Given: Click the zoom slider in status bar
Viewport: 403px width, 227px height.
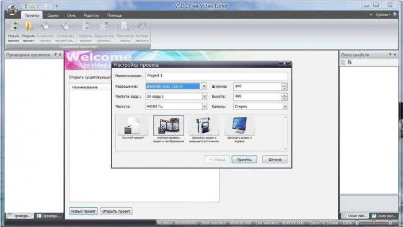Looking at the screenshot, I should pyautogui.click(x=374, y=223).
